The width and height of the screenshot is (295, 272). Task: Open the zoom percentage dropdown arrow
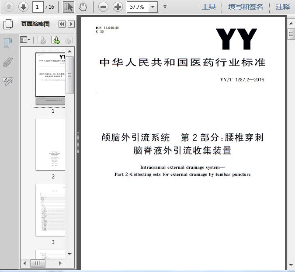pos(153,7)
